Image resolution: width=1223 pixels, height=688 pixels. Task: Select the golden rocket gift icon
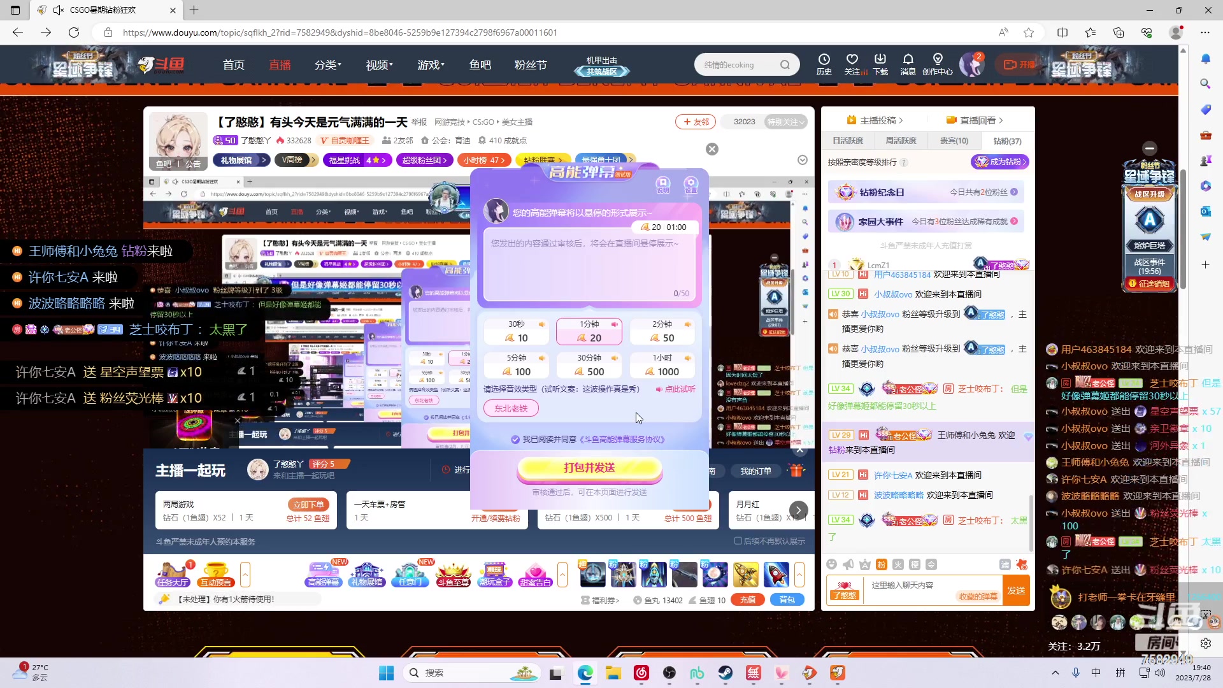tap(745, 574)
